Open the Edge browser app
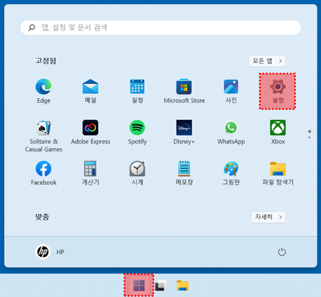Screen dimensions: 321x297 point(44,91)
